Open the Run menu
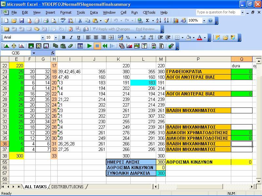 coord(135,12)
